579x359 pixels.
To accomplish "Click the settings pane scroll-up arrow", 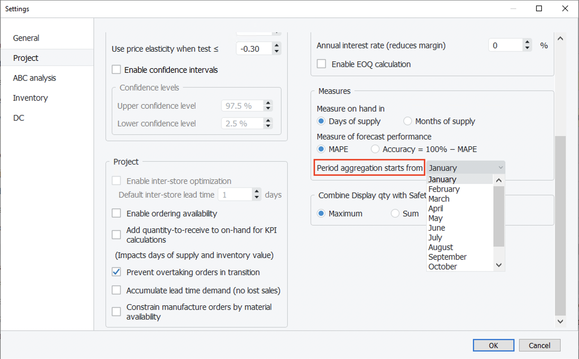I will tap(560, 38).
